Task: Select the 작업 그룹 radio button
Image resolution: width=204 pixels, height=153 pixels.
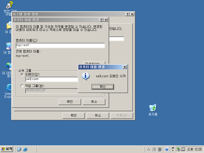Action: [22, 86]
